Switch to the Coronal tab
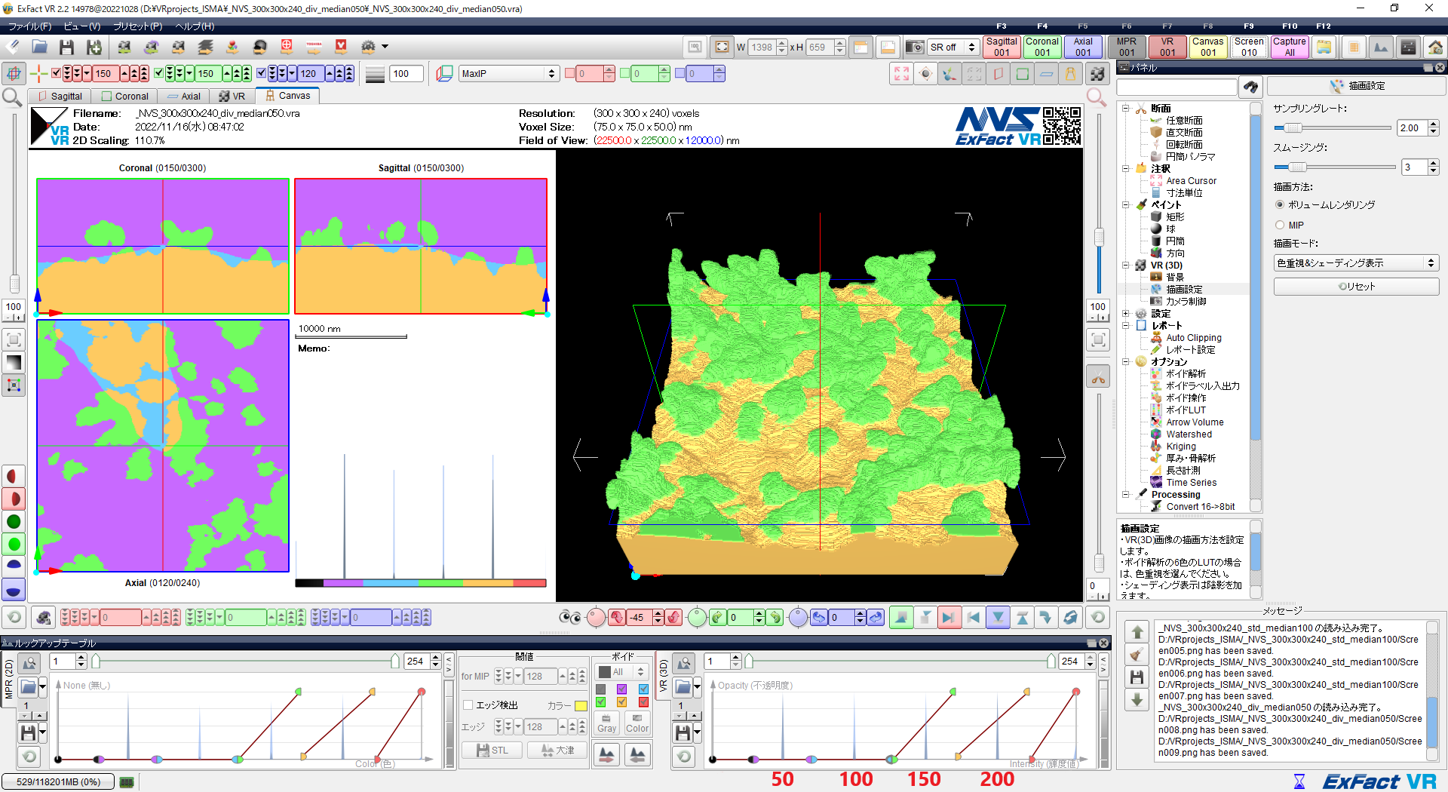The image size is (1448, 792). (x=125, y=97)
